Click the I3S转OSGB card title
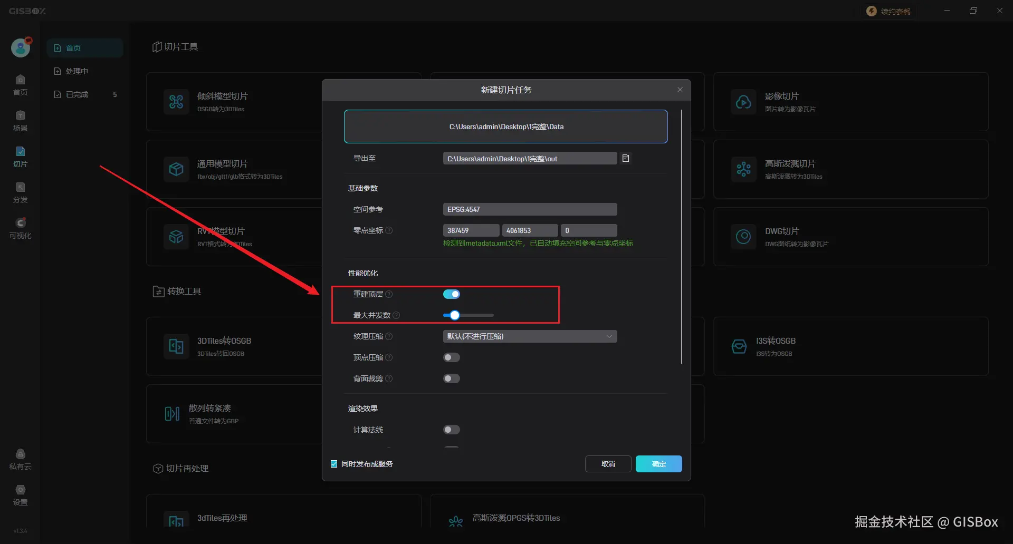Viewport: 1013px width, 544px height. coord(776,341)
